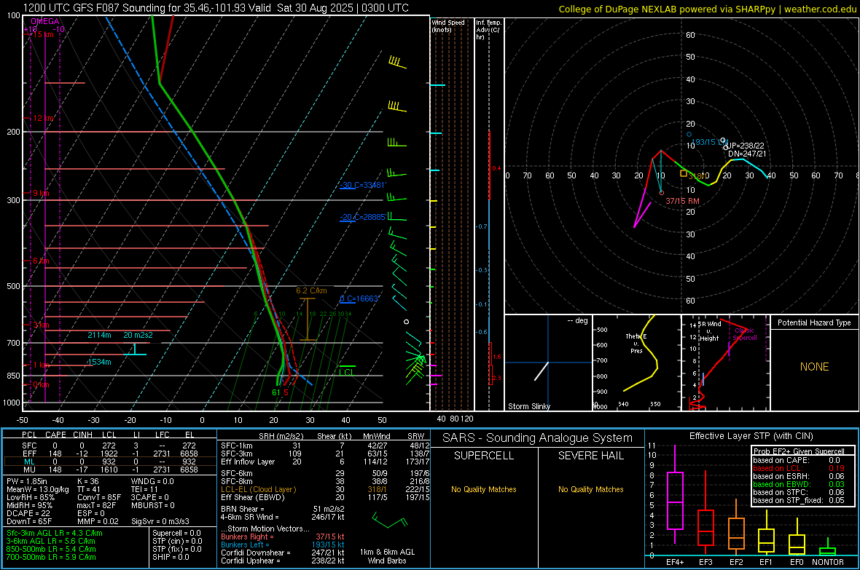Click the orange mean wind square on hodograph
Screen dimensions: 860x570
pos(684,173)
